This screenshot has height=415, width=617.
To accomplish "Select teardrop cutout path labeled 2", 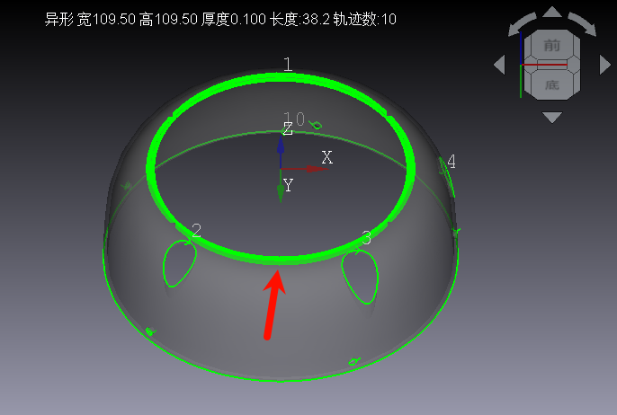I will 178,264.
